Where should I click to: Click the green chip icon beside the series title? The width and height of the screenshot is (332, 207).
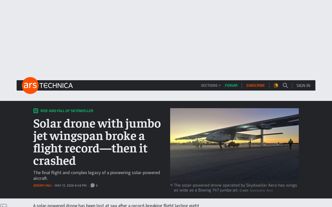pyautogui.click(x=36, y=111)
